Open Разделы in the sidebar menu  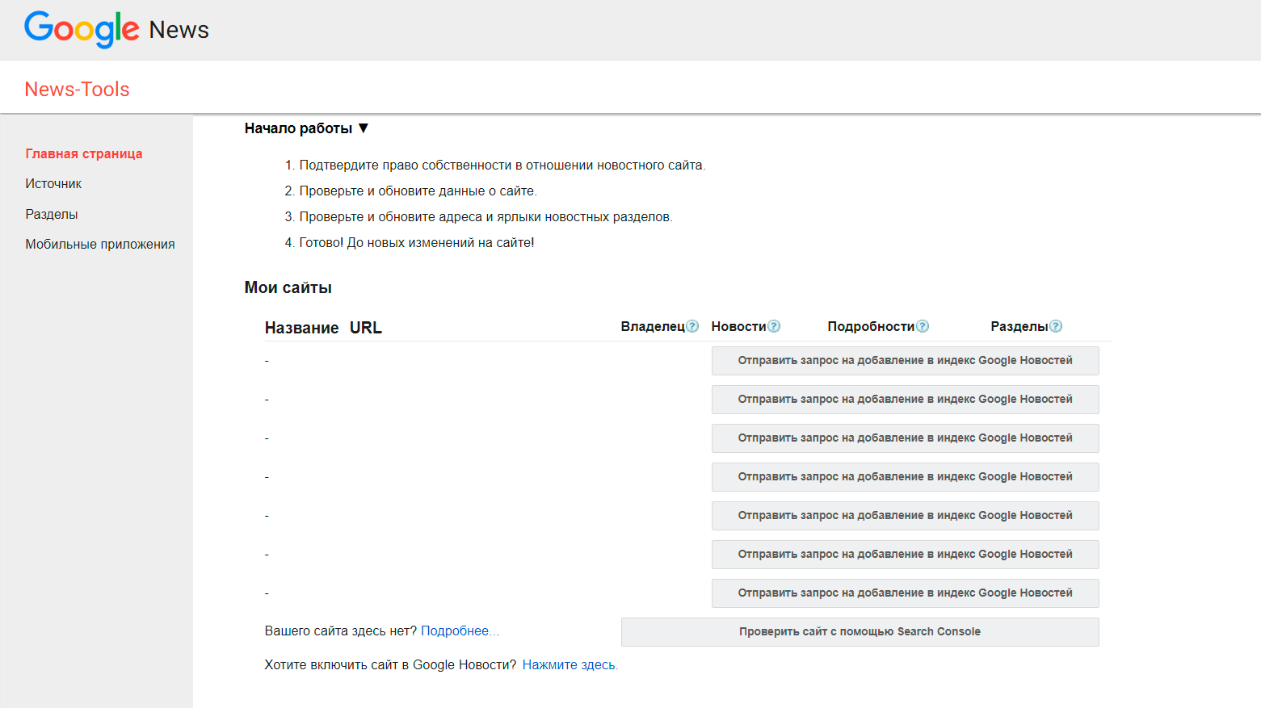(x=52, y=214)
